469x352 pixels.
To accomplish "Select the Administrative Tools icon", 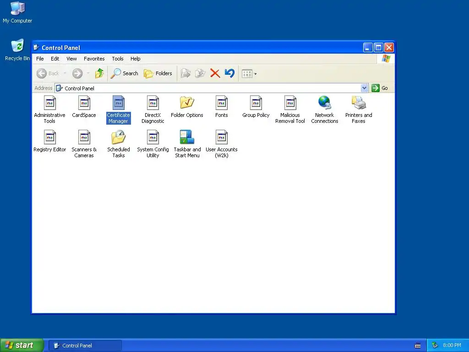I will 49,103.
